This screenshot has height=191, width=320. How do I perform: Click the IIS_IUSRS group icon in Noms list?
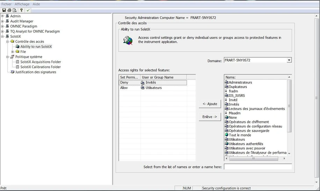[226, 95]
